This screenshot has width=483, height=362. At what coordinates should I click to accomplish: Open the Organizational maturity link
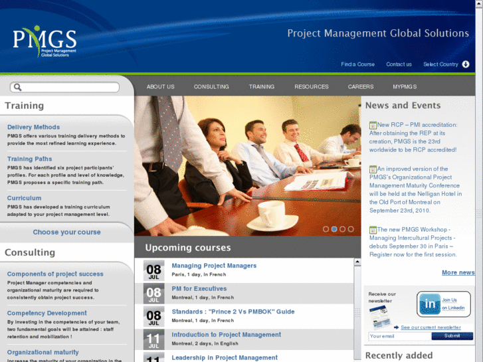[43, 352]
